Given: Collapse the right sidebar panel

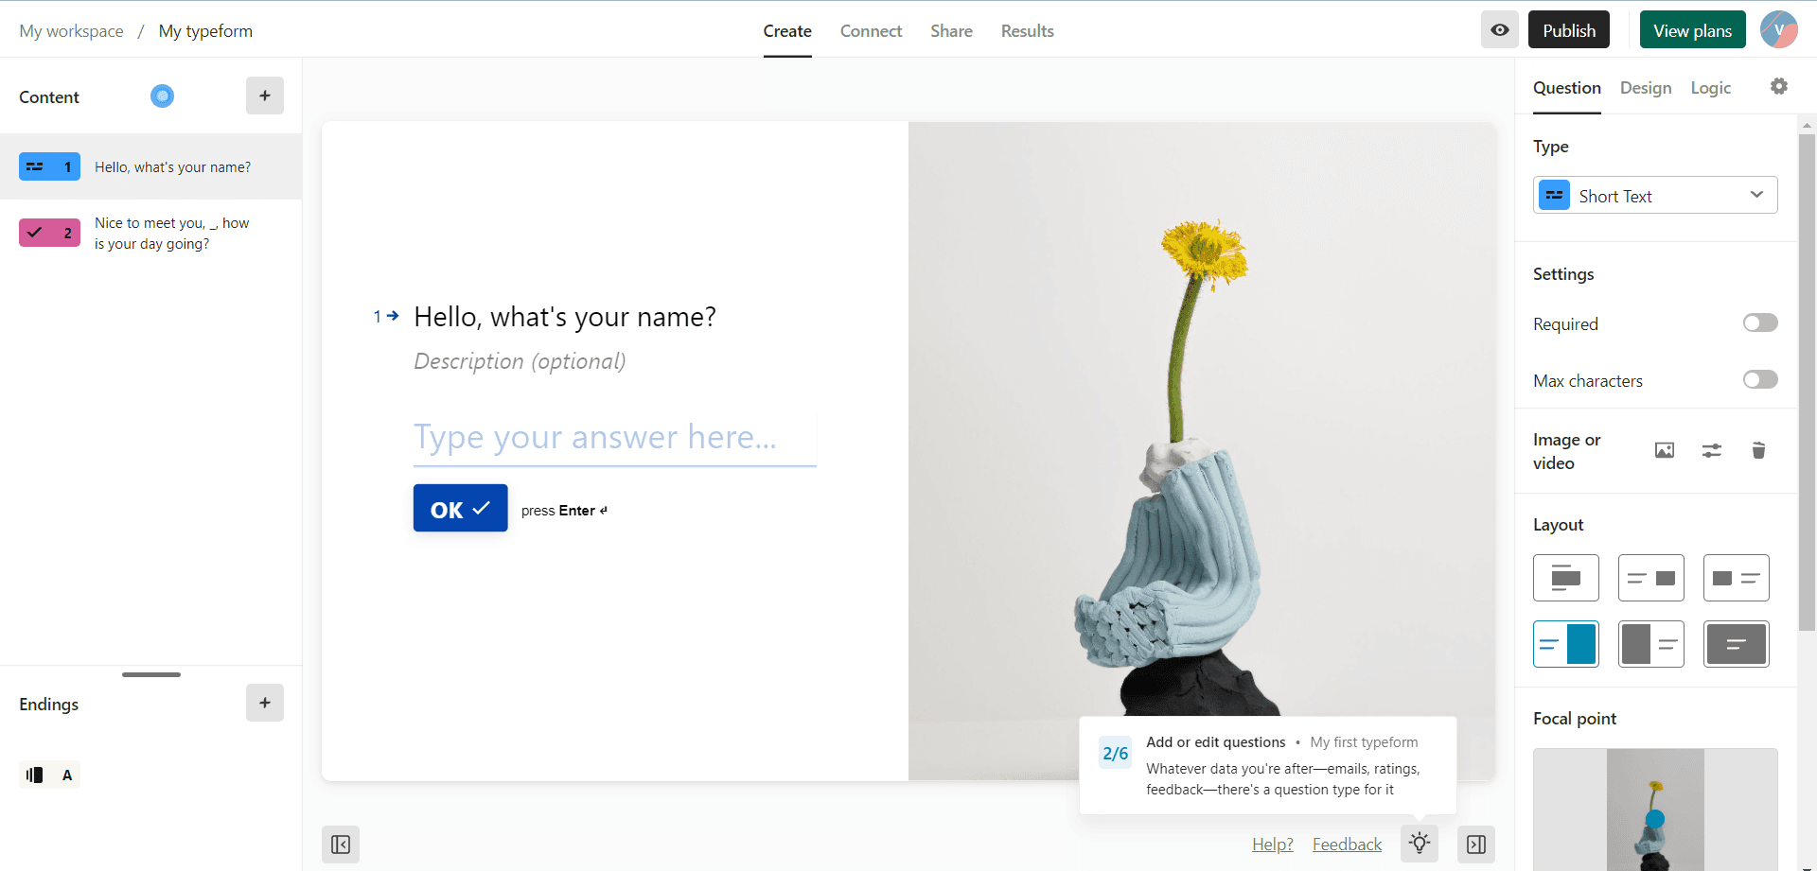Looking at the screenshot, I should point(1476,845).
